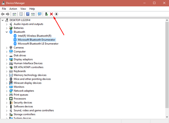
Task: Expand the Cameras category chevron
Action: tap(7, 48)
